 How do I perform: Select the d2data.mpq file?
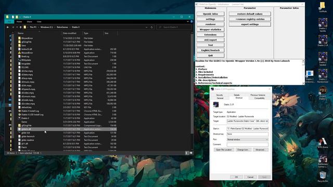tap(67, 75)
